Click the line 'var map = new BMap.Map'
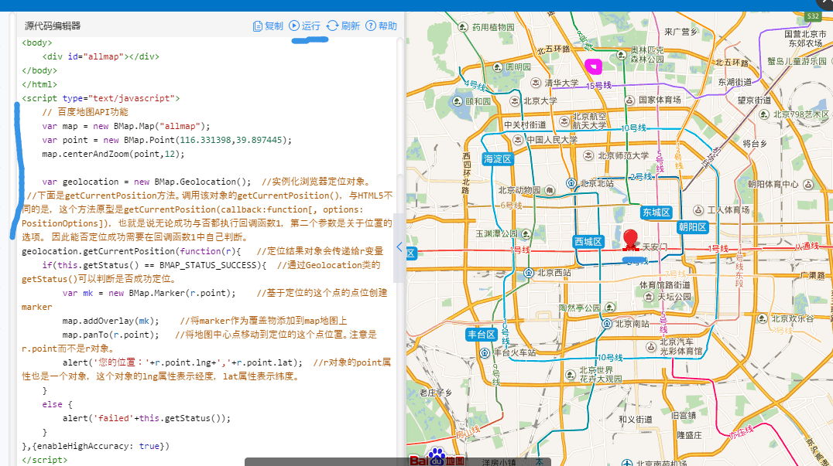Screen dimensions: 833x466 pos(126,126)
